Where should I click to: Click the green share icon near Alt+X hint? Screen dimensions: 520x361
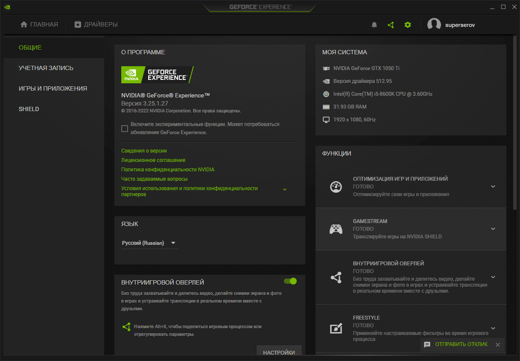126,326
